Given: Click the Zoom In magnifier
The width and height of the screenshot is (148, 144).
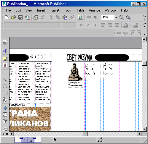Looking at the screenshot, I should click(128, 17).
